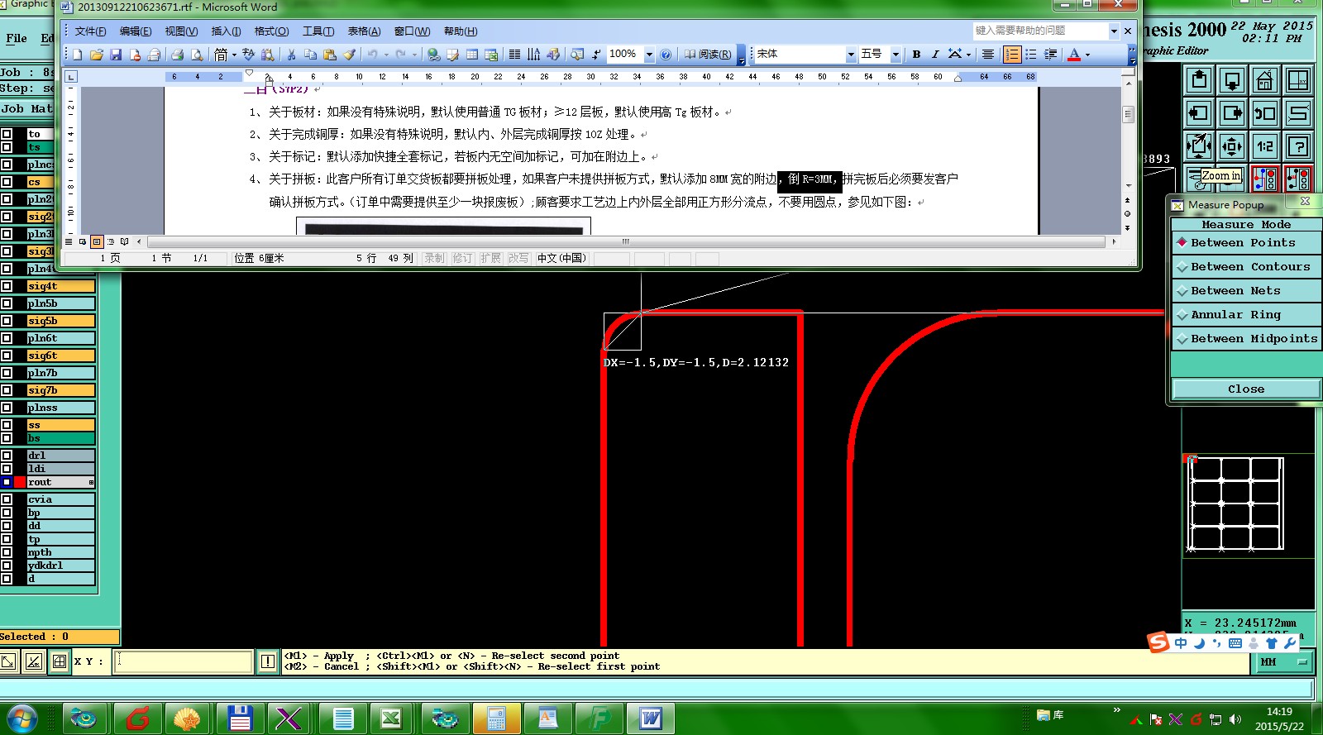This screenshot has height=735, width=1323.
Task: Click the Genesis home view icon
Action: point(1265,81)
